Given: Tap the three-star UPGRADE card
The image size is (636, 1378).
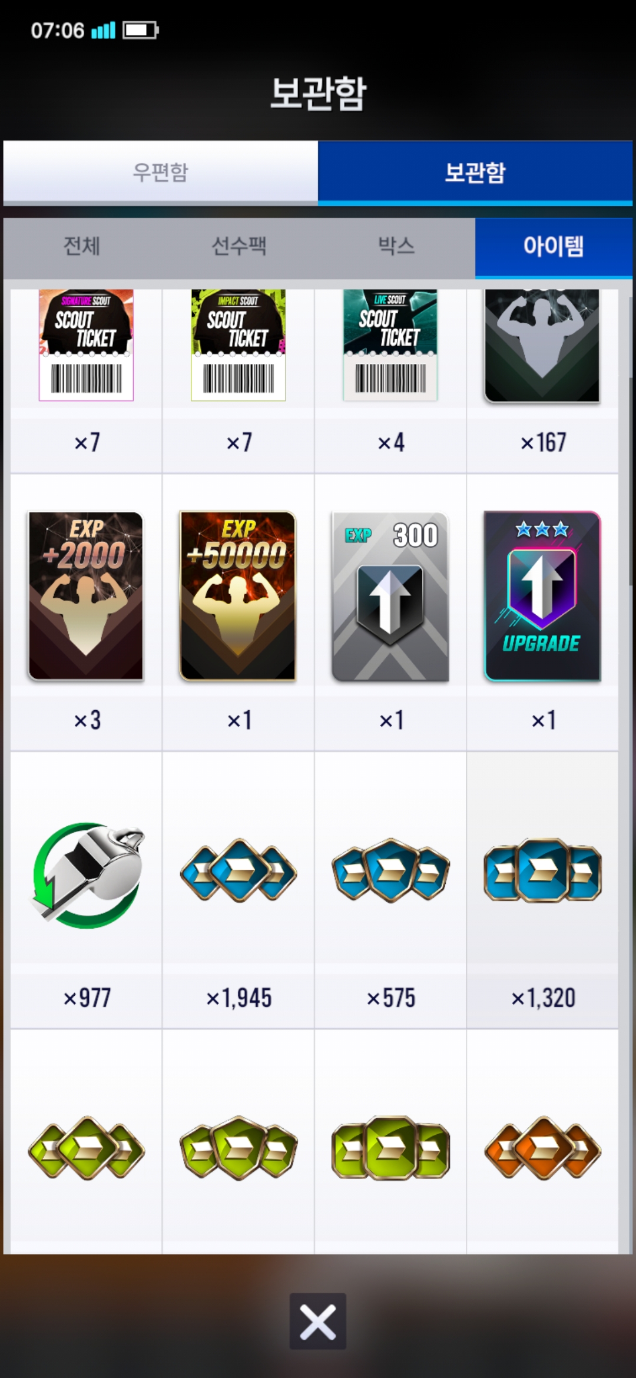Looking at the screenshot, I should pyautogui.click(x=542, y=596).
